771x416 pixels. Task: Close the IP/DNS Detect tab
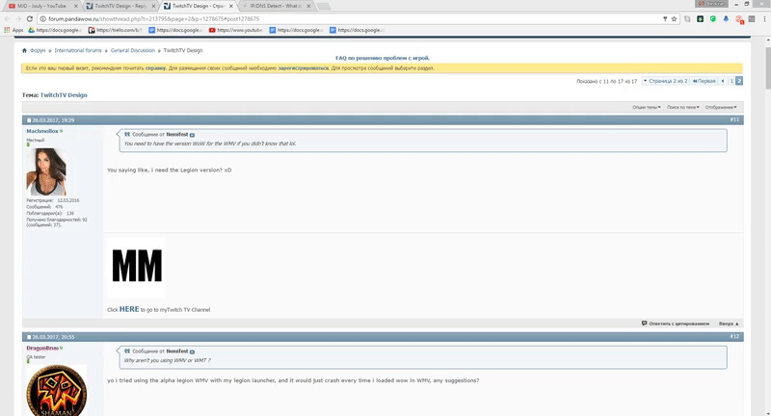308,6
